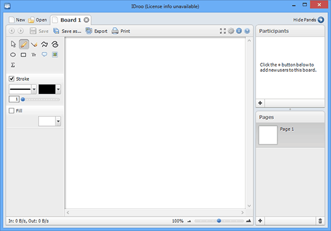Screen dimensions: 331x231
Task: Click Open to load a board
Action: click(x=37, y=20)
